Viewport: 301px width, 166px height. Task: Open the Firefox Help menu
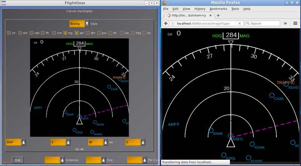(247, 9)
